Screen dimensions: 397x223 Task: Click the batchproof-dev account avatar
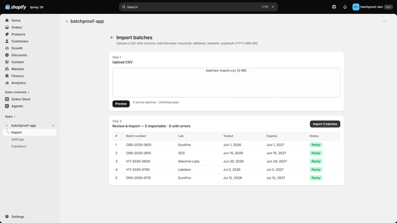pyautogui.click(x=356, y=7)
